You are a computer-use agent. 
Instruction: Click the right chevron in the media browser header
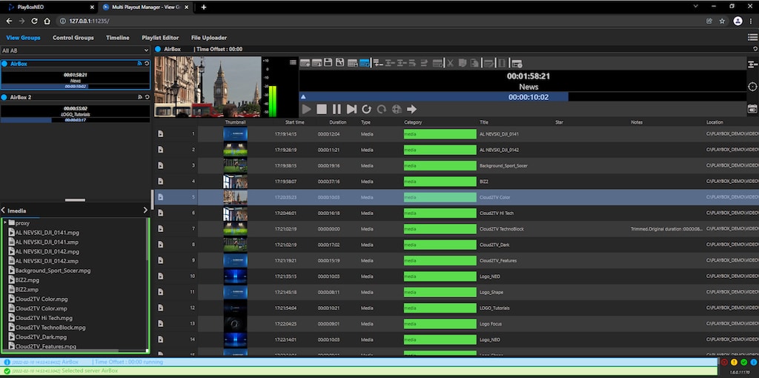[145, 210]
